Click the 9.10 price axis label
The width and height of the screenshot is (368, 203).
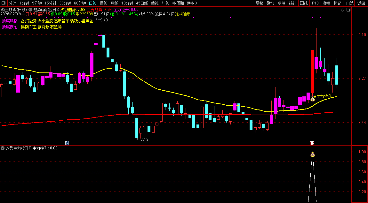[362, 35]
